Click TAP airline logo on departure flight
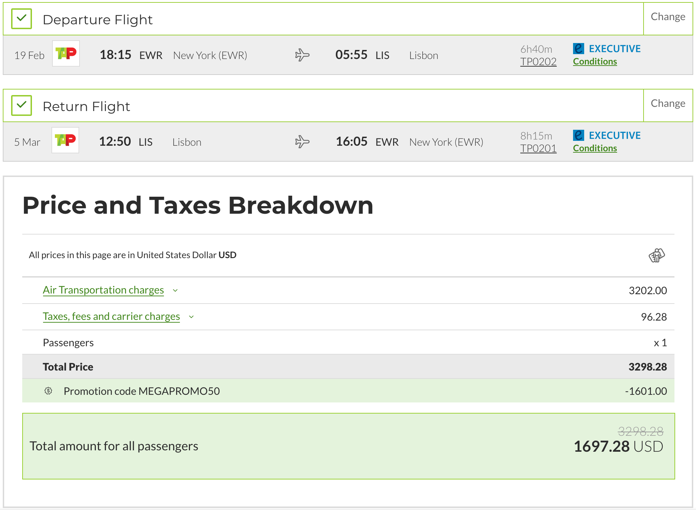Image resolution: width=696 pixels, height=510 pixels. pos(66,53)
